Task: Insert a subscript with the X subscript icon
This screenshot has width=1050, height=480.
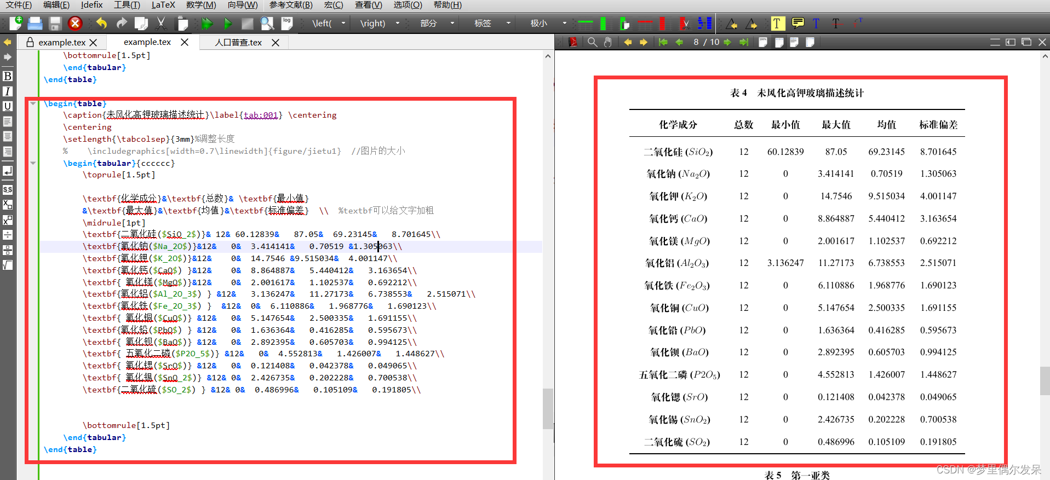Action: point(8,205)
